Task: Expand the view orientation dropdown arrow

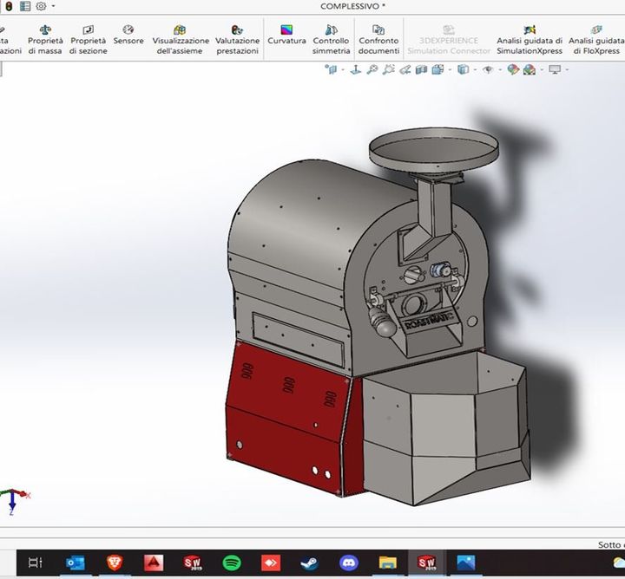Action: [450, 70]
